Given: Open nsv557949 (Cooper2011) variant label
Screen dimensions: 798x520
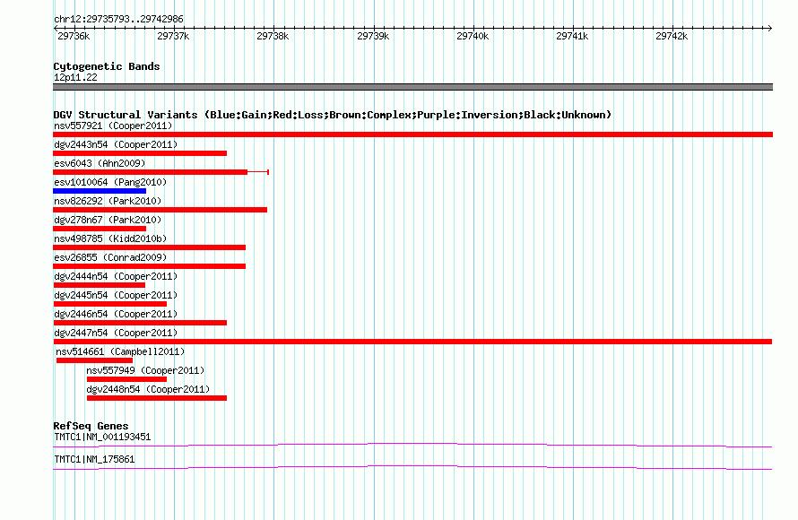Looking at the screenshot, I should [145, 370].
